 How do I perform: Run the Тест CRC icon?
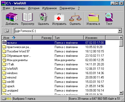click(x=109, y=17)
